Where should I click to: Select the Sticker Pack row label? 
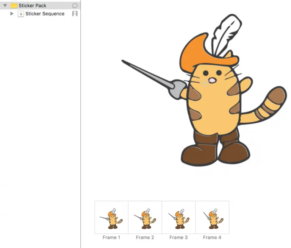pyautogui.click(x=33, y=6)
